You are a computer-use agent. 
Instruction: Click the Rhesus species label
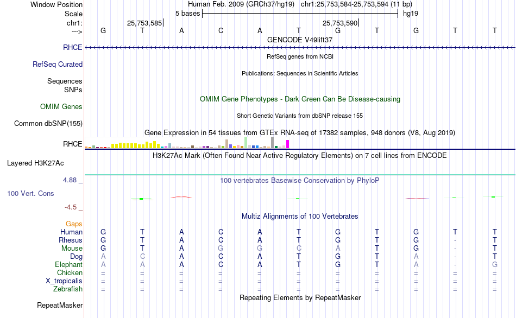(71, 240)
